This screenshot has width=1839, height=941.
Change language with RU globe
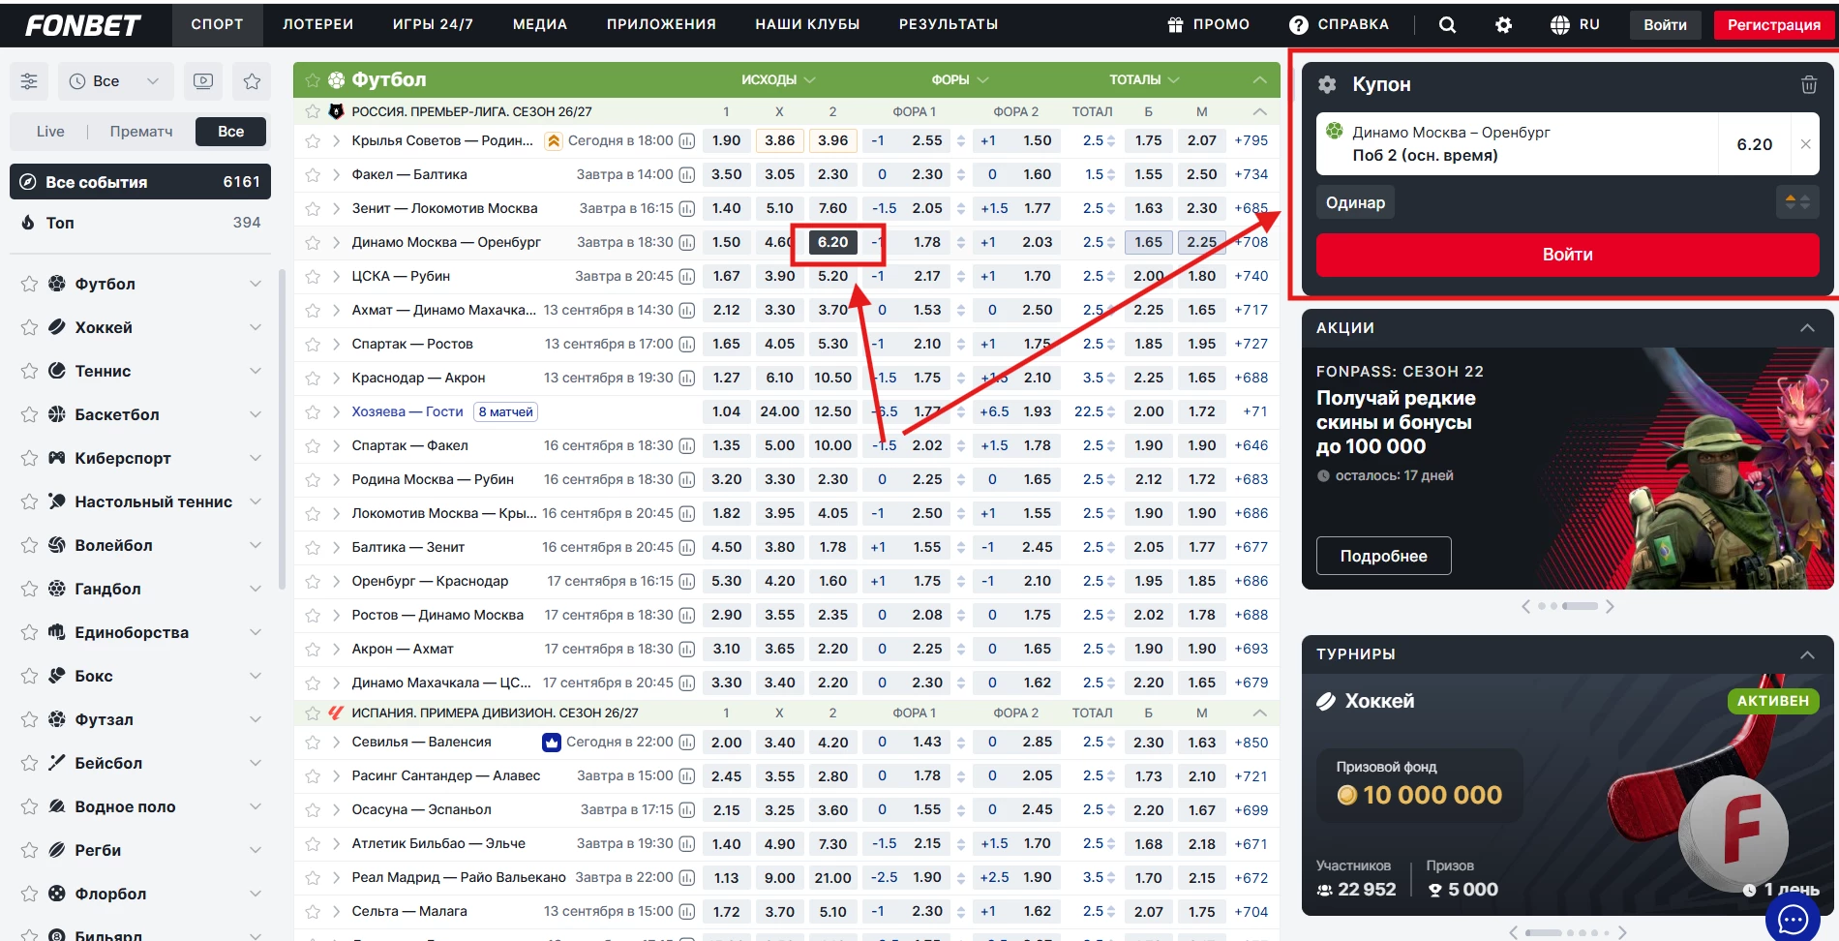click(x=1575, y=24)
